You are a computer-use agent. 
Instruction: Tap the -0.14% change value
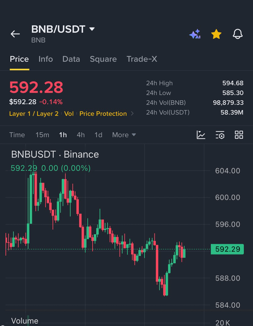(x=51, y=102)
